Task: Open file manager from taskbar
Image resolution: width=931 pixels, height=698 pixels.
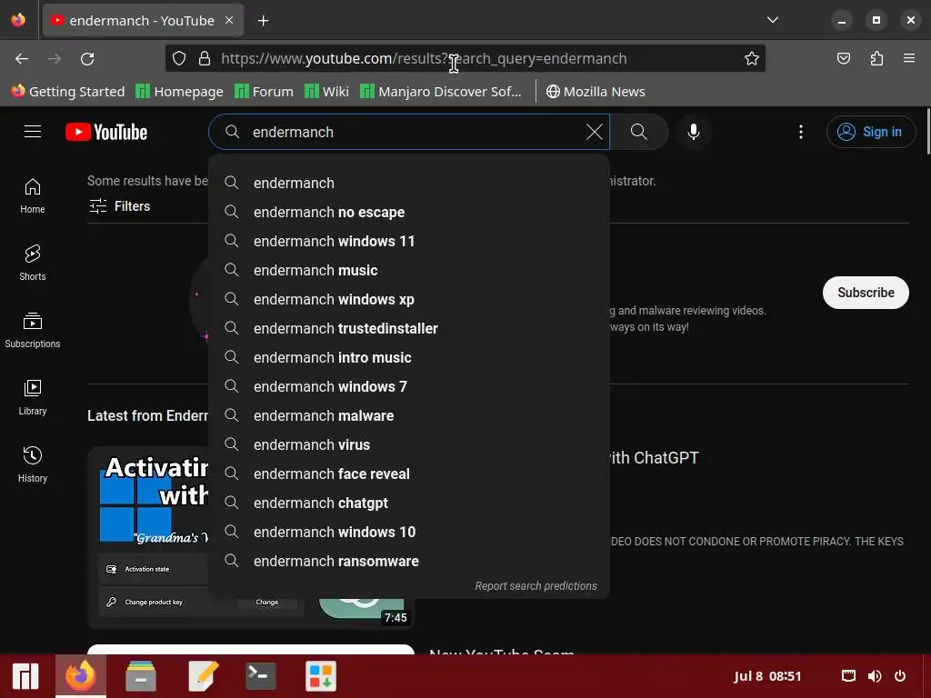Action: tap(141, 676)
